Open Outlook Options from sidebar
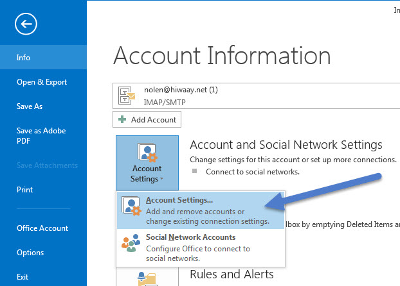Viewport: 400px width, 286px height. (x=30, y=253)
